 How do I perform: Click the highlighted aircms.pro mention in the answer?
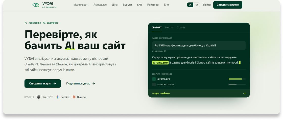pos(160,62)
